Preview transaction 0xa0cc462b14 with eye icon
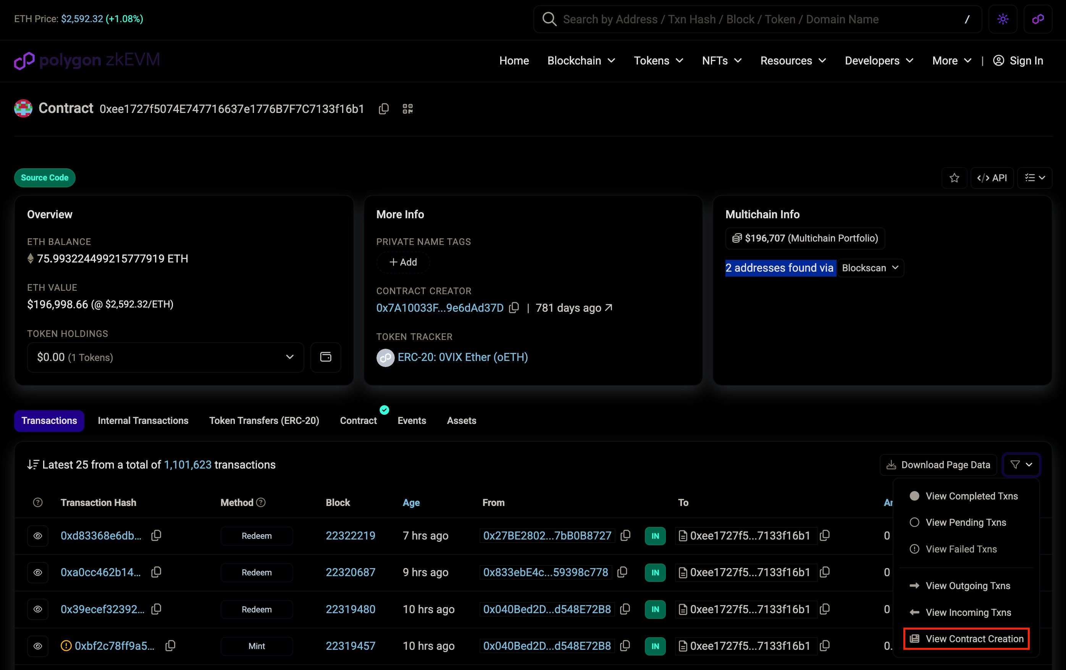Image resolution: width=1066 pixels, height=670 pixels. coord(38,573)
